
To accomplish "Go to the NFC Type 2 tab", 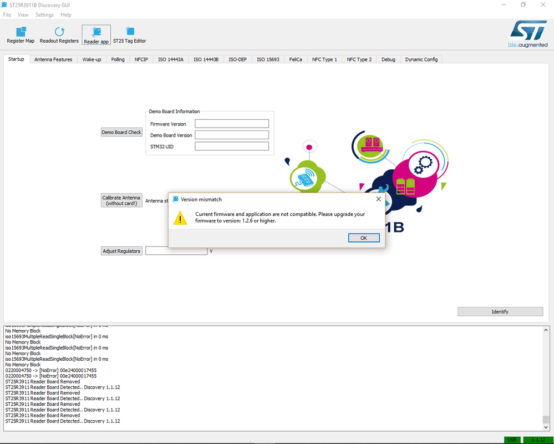I will point(359,59).
